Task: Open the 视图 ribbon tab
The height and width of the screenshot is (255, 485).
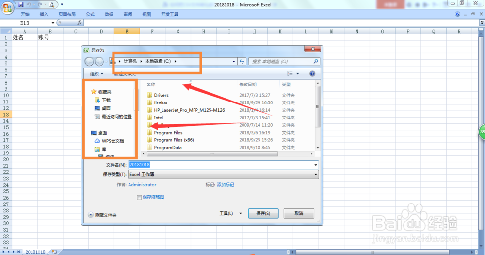Action: click(146, 14)
